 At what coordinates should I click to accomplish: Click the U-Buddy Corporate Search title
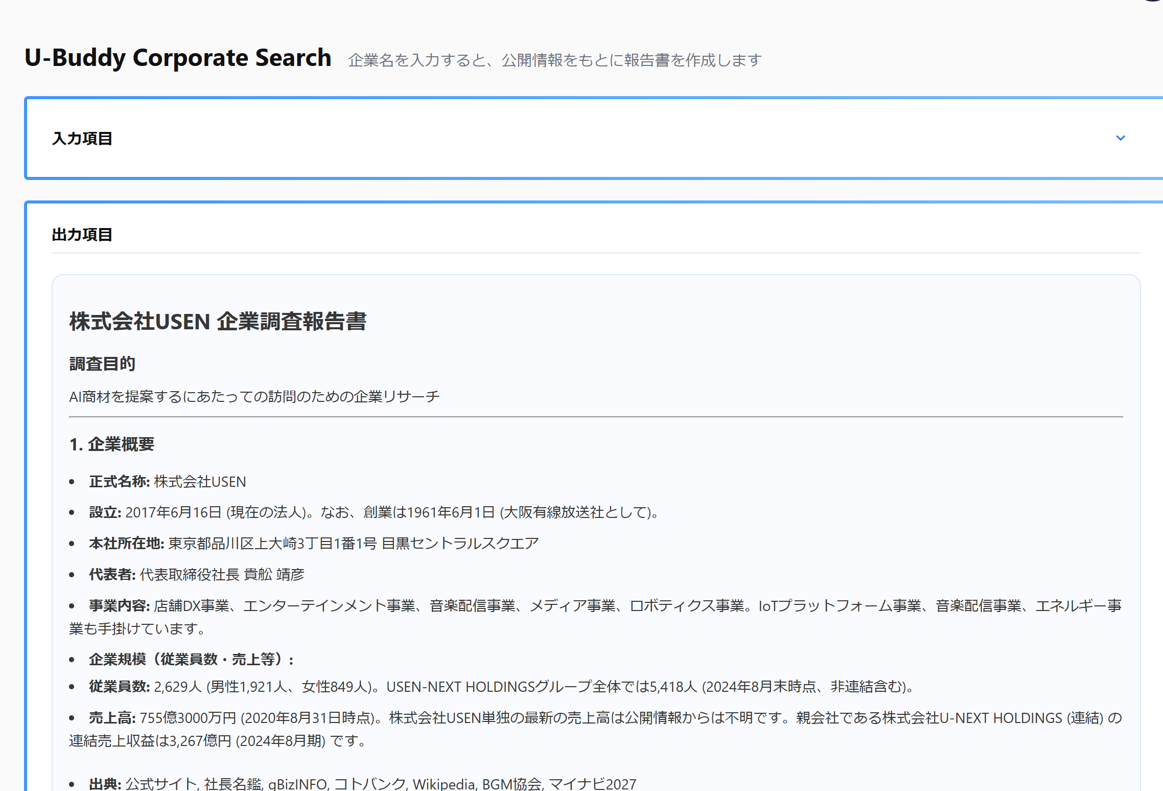[x=178, y=58]
